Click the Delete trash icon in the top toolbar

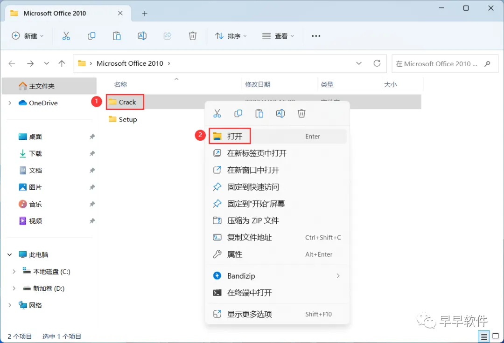pos(193,36)
